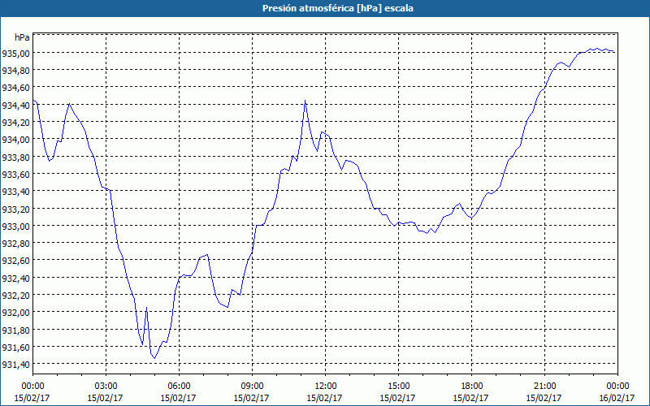The height and width of the screenshot is (406, 650).
Task: Click the 00:00 time label above 16/02/17
Action: [x=617, y=387]
